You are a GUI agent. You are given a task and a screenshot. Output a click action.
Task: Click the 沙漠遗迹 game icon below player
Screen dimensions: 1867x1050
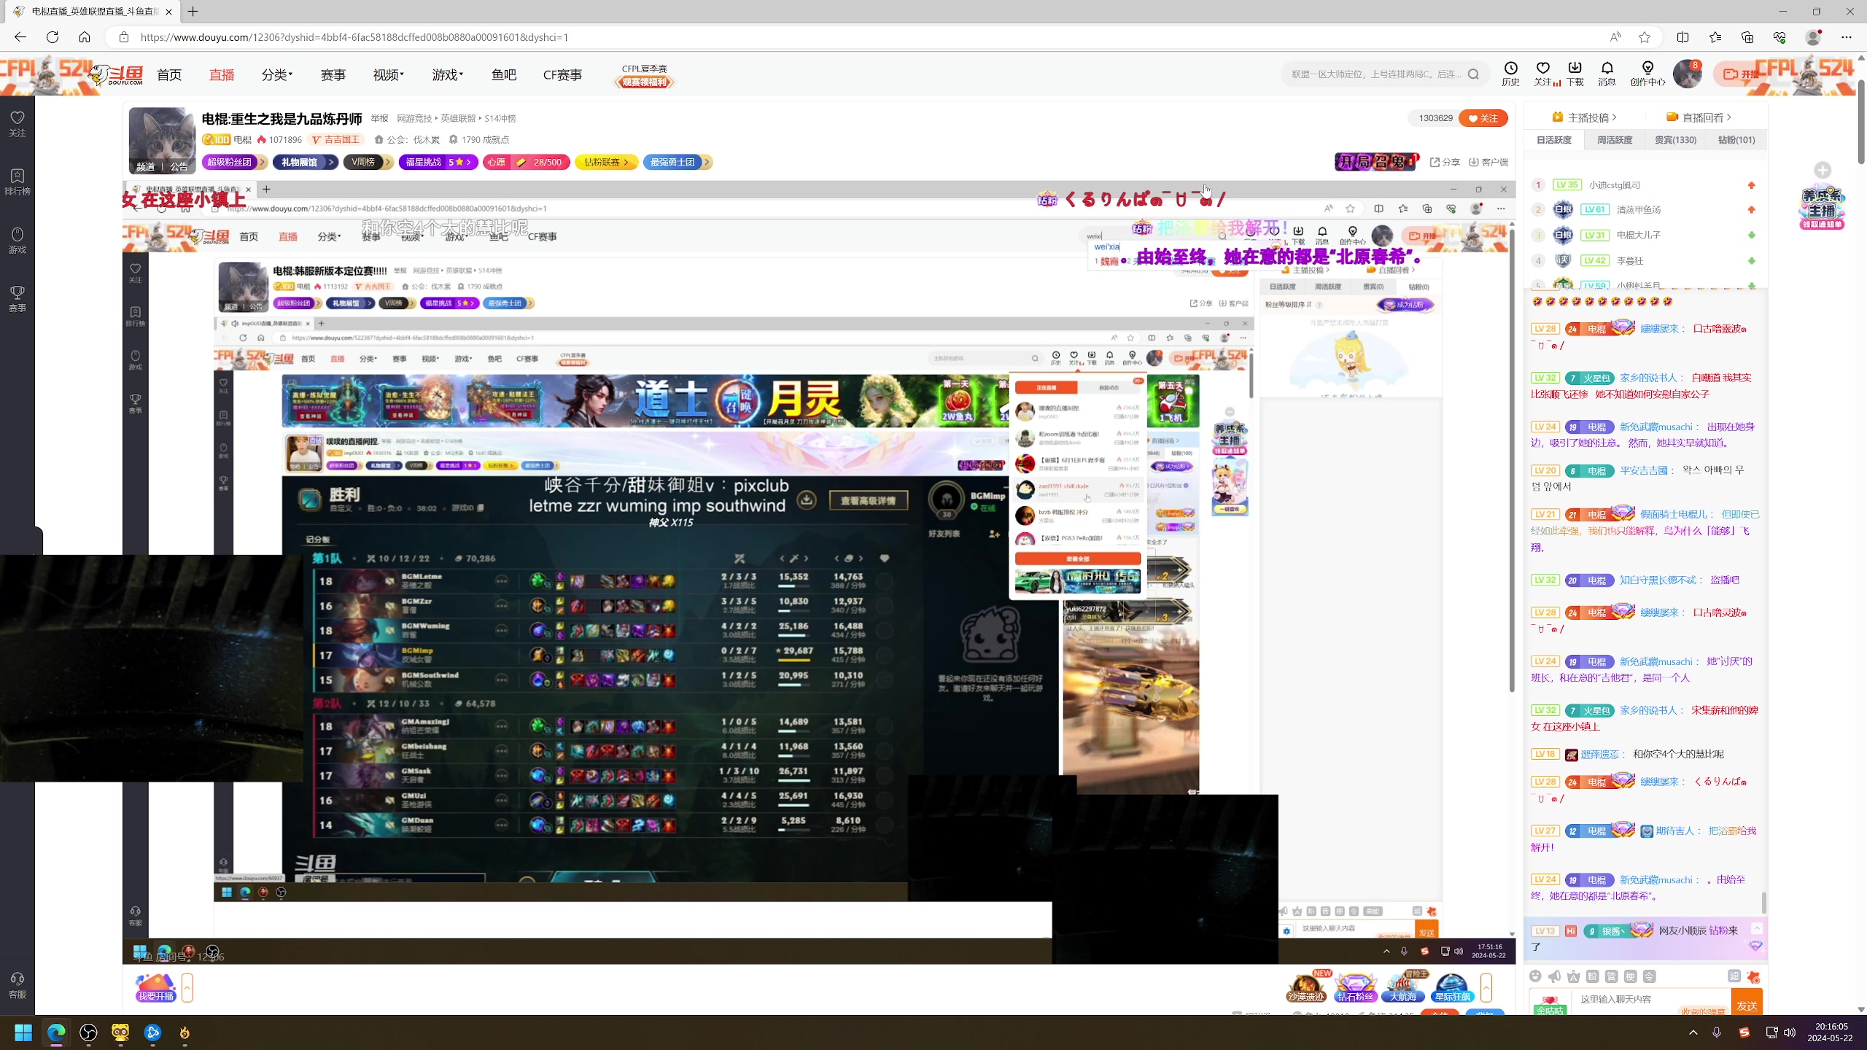[1305, 987]
